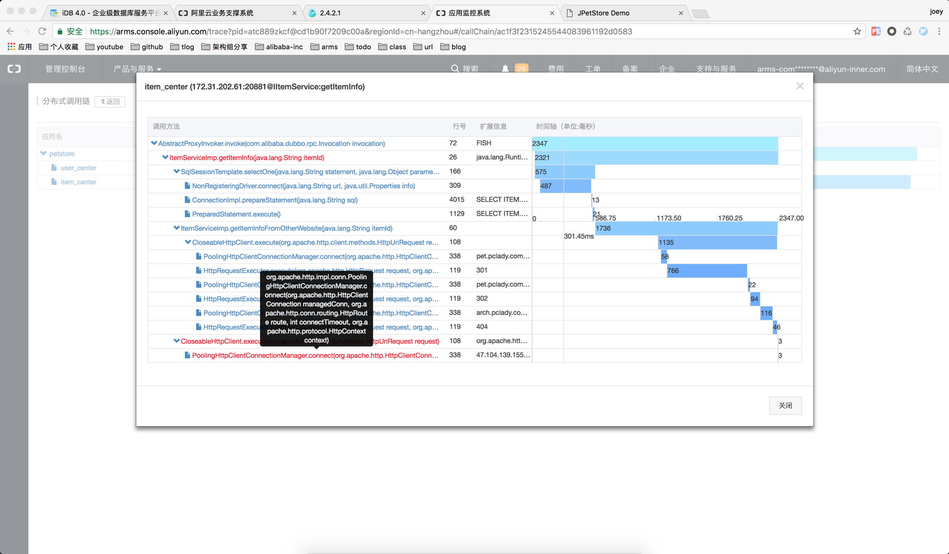
Task: Open notifications bell icon
Action: click(x=505, y=69)
